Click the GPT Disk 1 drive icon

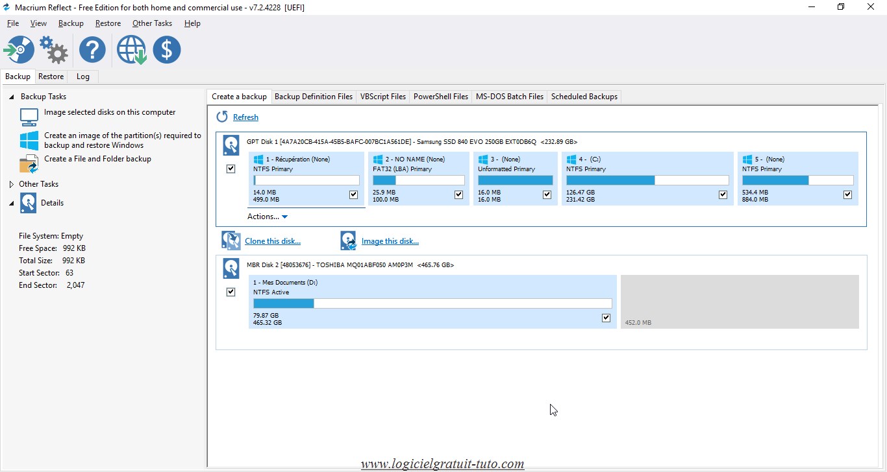click(231, 145)
